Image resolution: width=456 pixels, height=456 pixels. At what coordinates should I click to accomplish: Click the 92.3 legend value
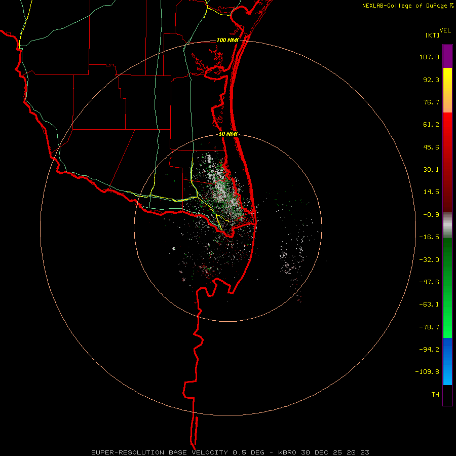(431, 80)
